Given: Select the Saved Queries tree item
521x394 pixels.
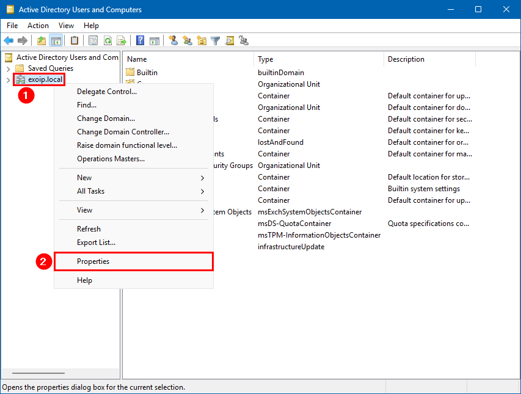Looking at the screenshot, I should (51, 68).
